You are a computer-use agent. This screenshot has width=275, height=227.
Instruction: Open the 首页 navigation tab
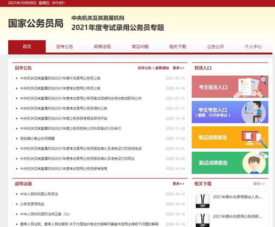(x=27, y=47)
